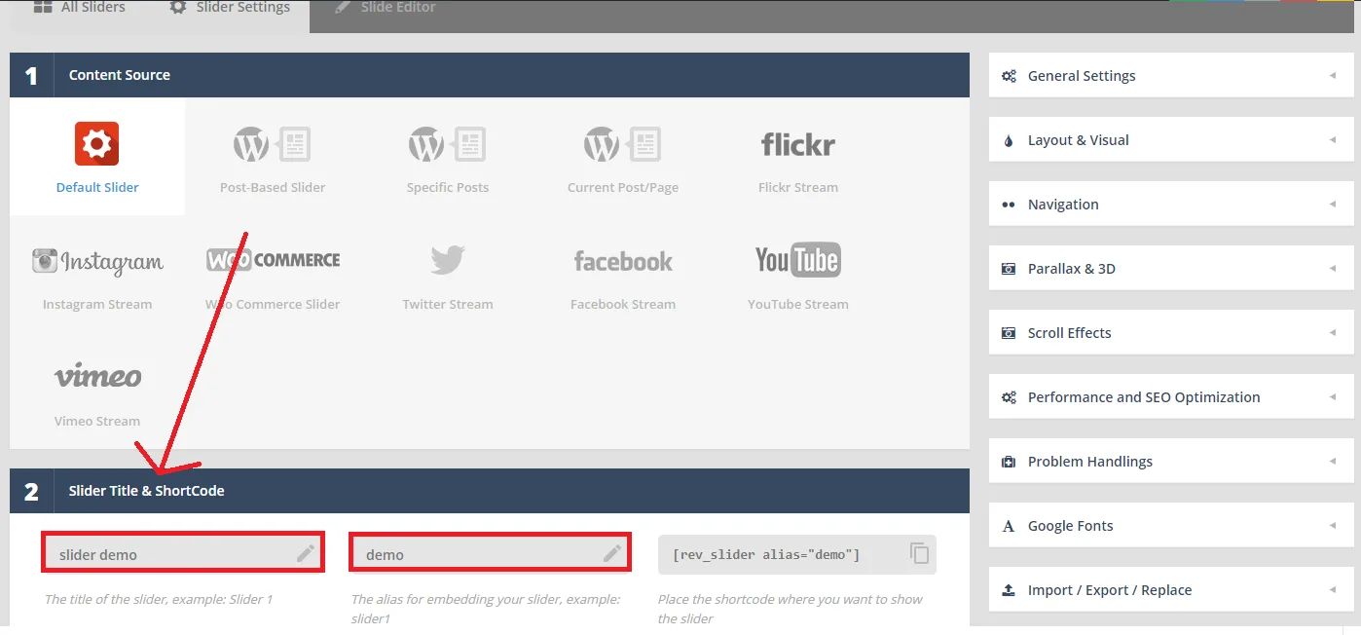The width and height of the screenshot is (1361, 635).
Task: Expand the Parallax & 3D panel arrow
Action: 1333,268
